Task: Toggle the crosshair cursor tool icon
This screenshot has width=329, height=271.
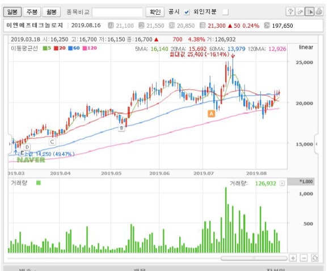Action: (x=310, y=11)
